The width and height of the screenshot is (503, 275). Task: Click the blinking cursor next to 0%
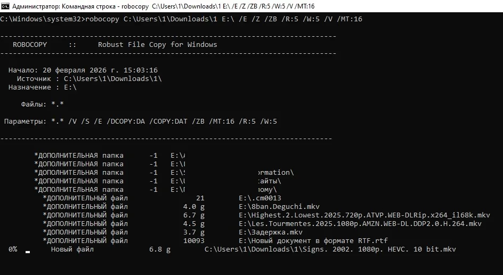pos(28,252)
